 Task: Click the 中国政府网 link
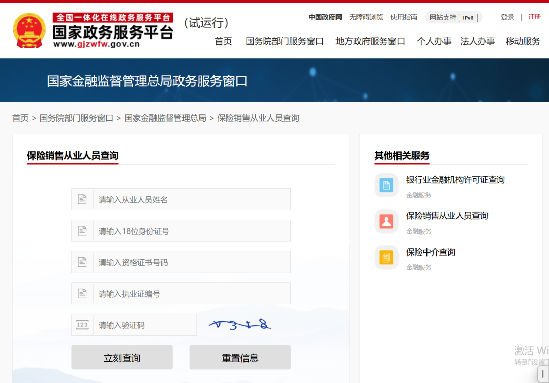click(x=325, y=17)
